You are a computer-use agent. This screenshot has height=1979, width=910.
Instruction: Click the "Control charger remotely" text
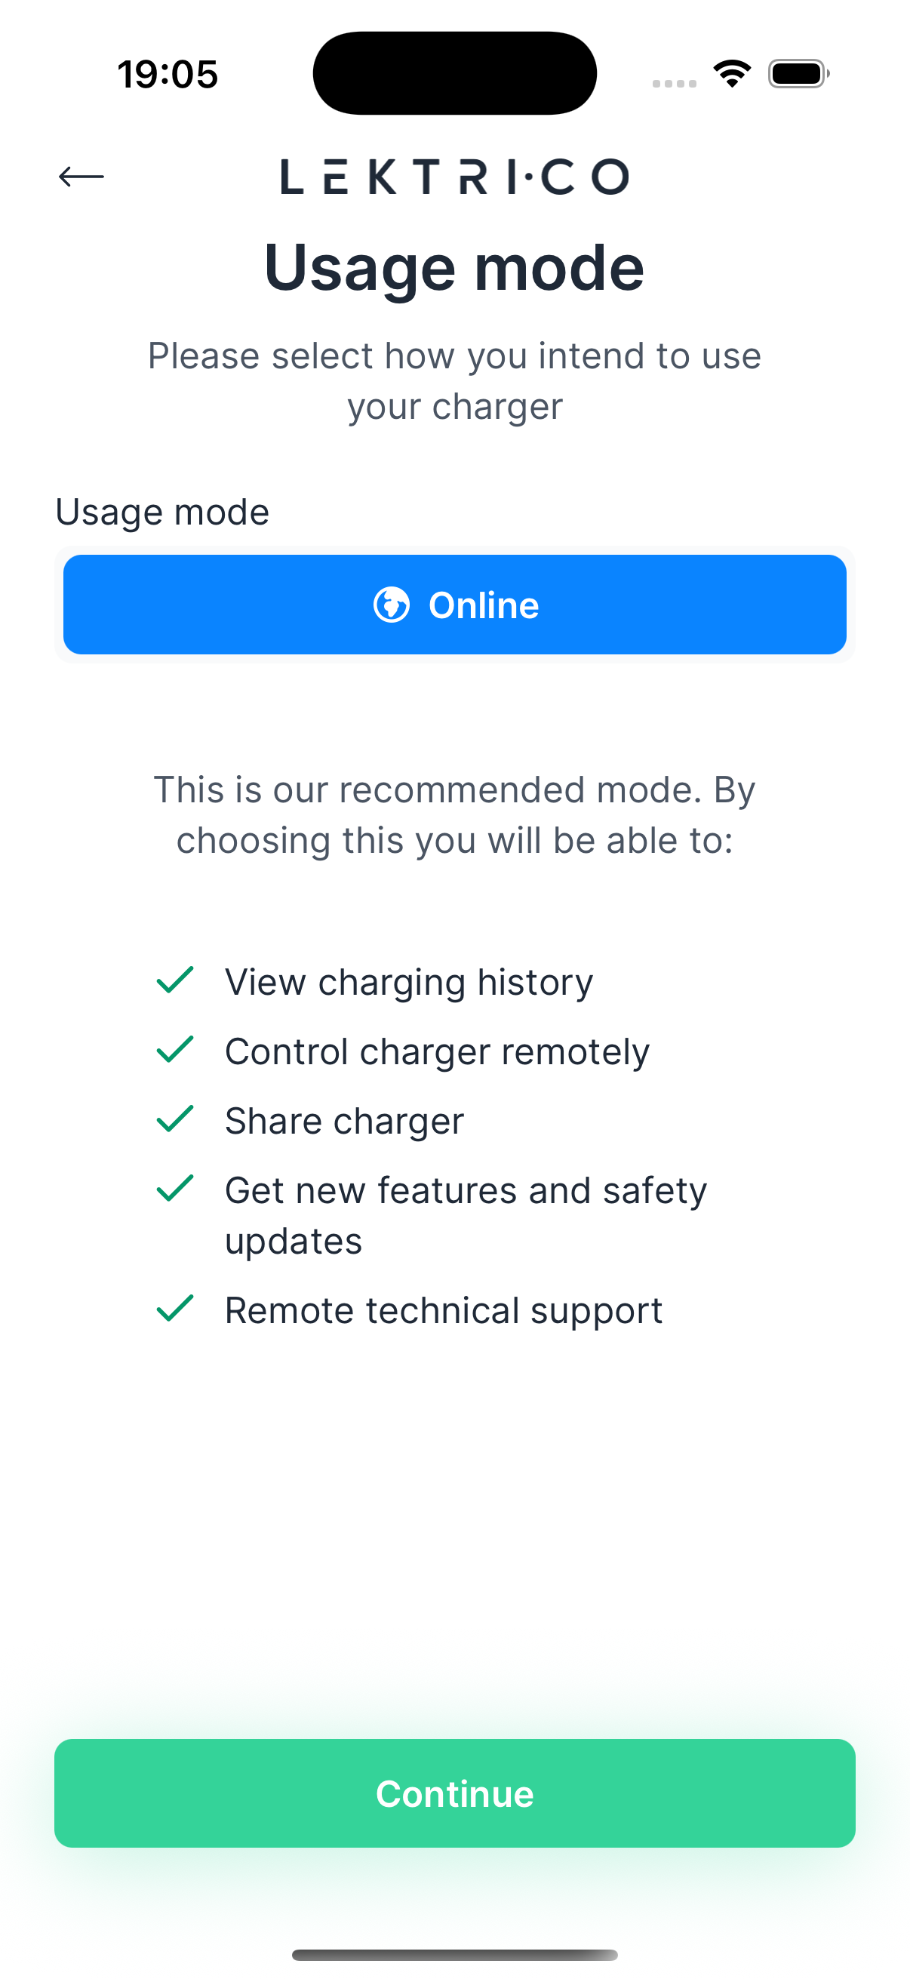click(x=437, y=1051)
